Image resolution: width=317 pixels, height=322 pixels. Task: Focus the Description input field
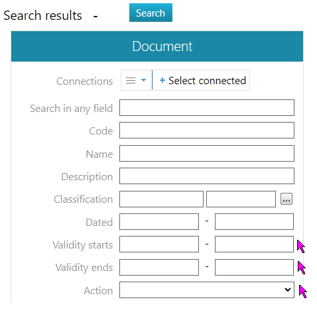[x=207, y=176]
